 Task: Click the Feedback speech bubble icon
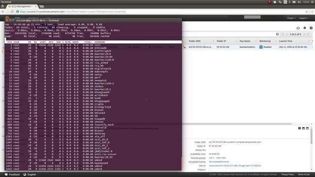tap(6, 175)
